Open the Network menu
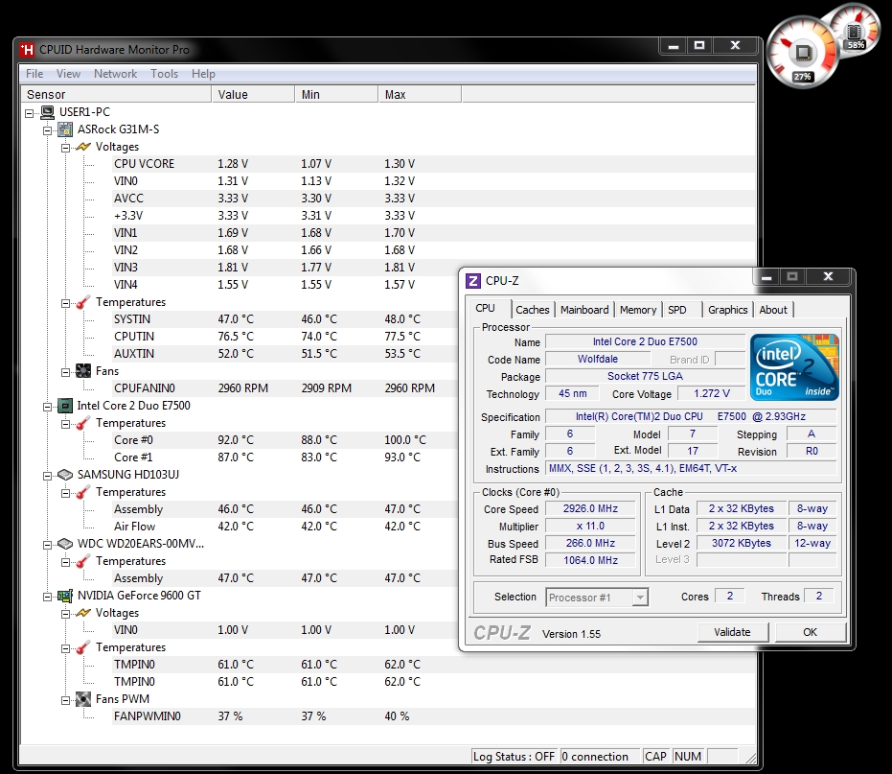The height and width of the screenshot is (774, 892). 116,74
